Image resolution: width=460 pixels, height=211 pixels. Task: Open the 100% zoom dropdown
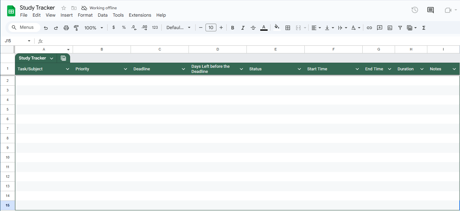coord(93,28)
